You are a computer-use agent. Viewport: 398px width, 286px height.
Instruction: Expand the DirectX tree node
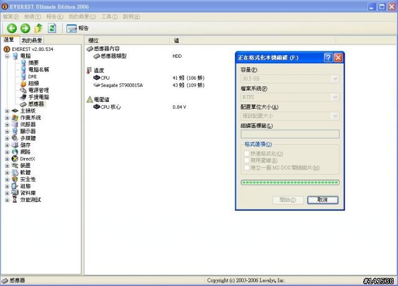(x=7, y=159)
